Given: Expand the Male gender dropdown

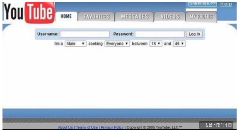Looking at the screenshot, I should pyautogui.click(x=75, y=44).
